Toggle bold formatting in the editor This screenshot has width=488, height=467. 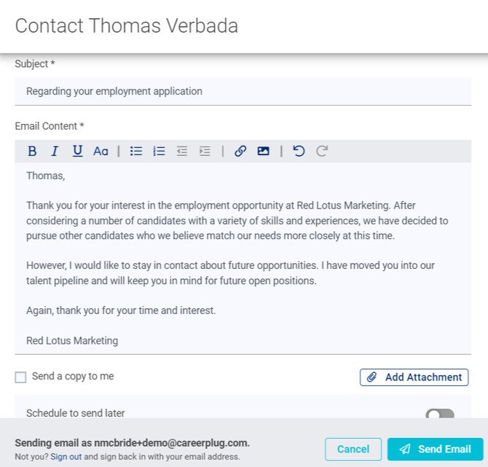32,152
